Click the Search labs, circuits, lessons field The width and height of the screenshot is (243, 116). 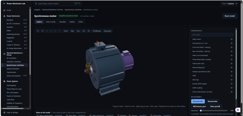[58, 3]
